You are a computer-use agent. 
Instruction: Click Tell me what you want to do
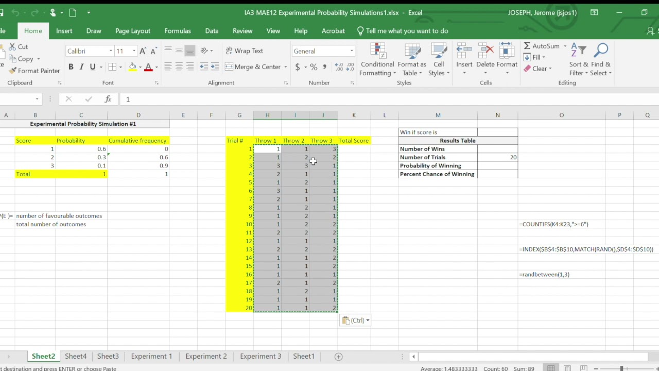[x=403, y=31]
